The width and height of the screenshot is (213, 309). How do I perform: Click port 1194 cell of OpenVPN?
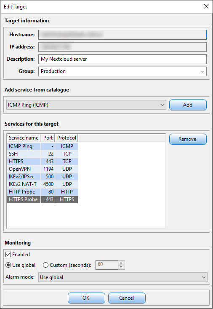coord(48,169)
